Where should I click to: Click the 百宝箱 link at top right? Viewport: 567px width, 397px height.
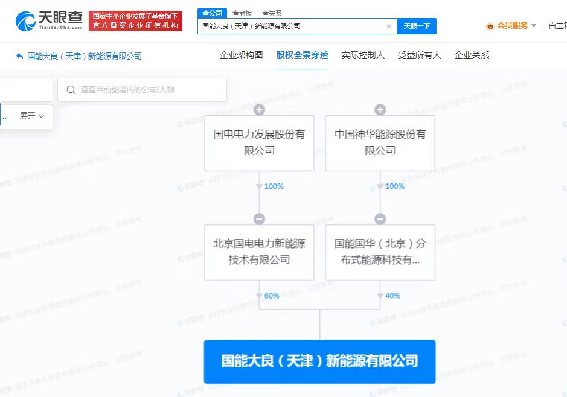pyautogui.click(x=557, y=26)
